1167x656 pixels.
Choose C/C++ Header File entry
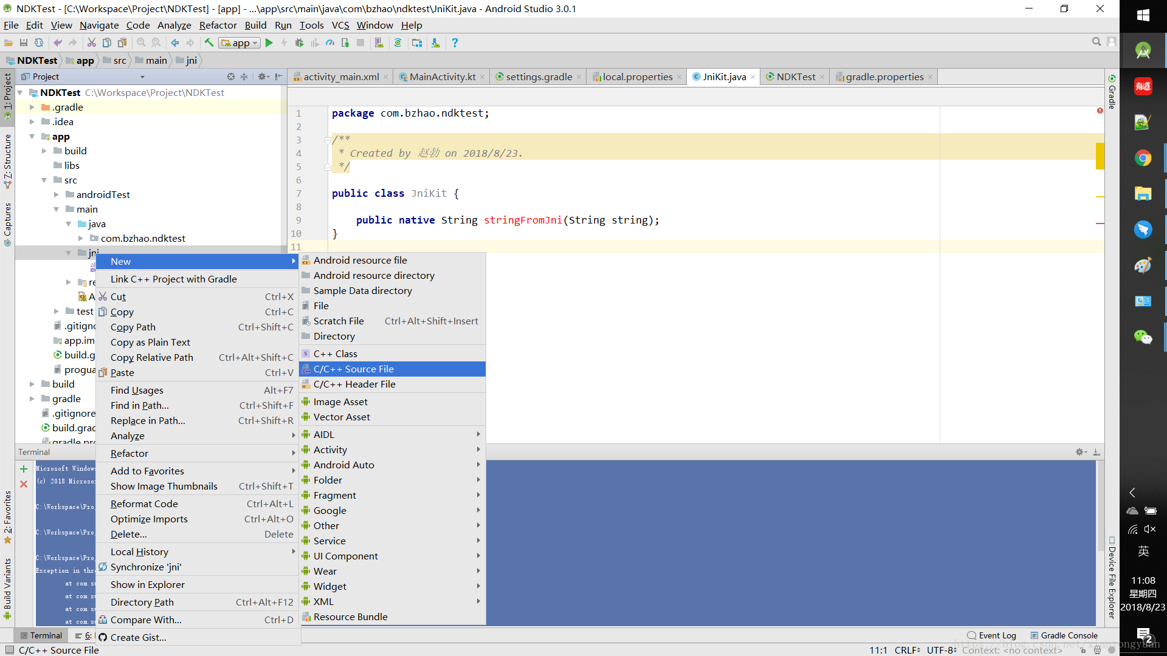393,384
